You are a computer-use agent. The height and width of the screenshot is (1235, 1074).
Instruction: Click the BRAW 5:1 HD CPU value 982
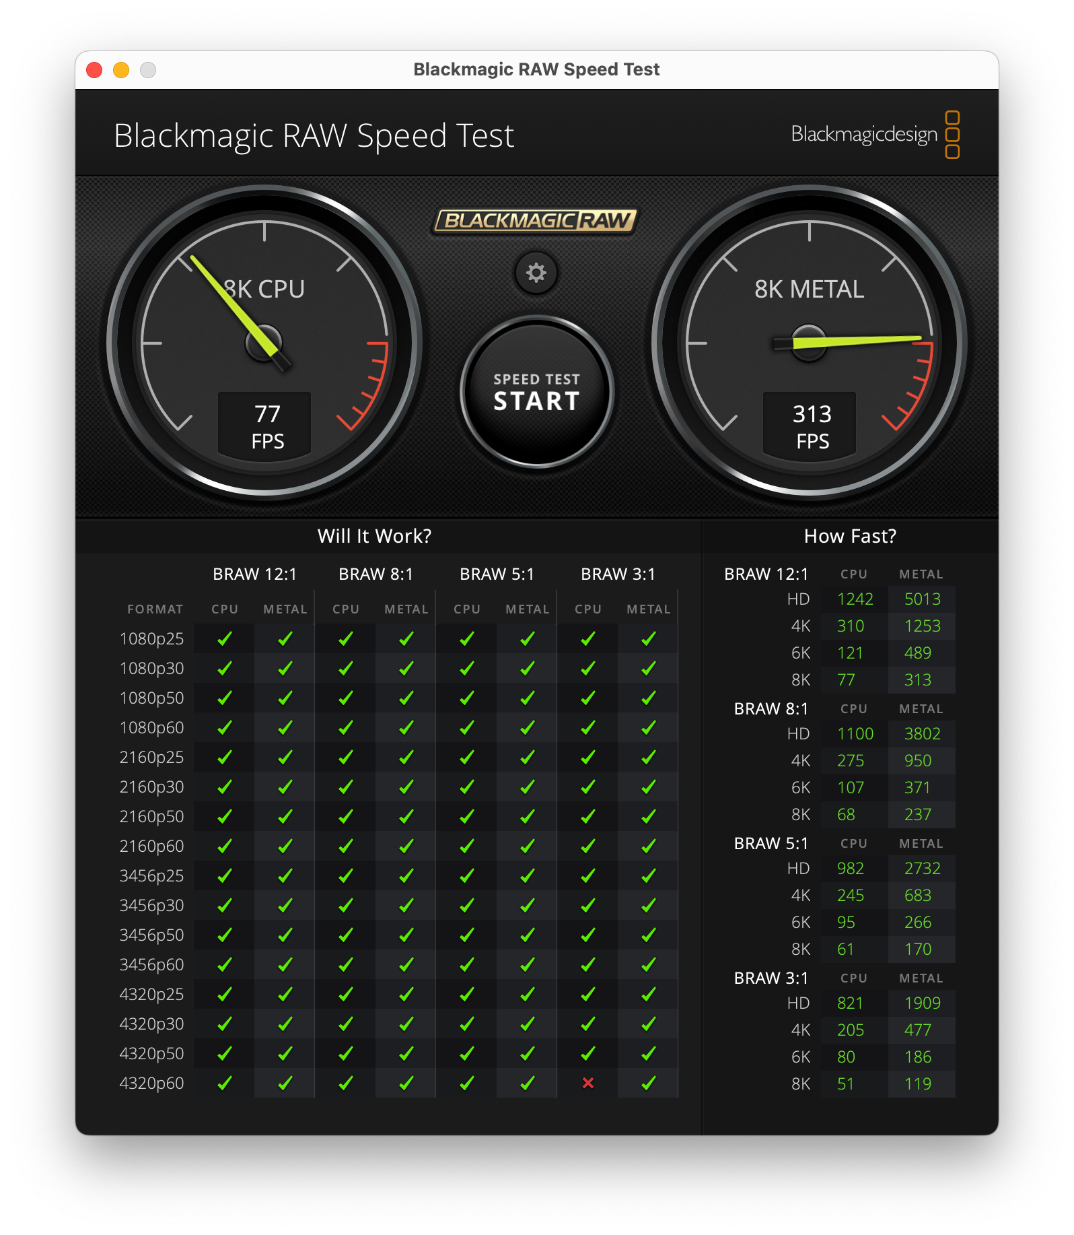coord(851,868)
